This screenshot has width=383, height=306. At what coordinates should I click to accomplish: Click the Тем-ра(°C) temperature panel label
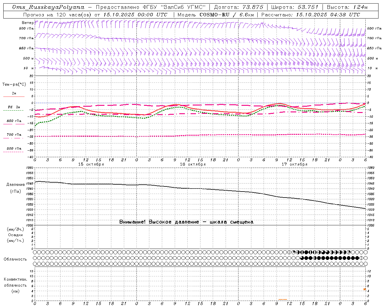click(x=14, y=85)
